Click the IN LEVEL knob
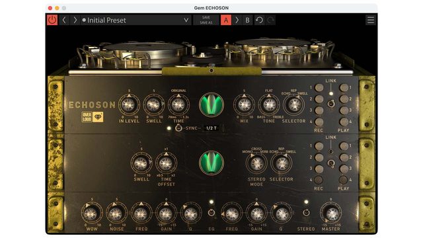Viewport: 423px width, 238px height. tap(129, 105)
